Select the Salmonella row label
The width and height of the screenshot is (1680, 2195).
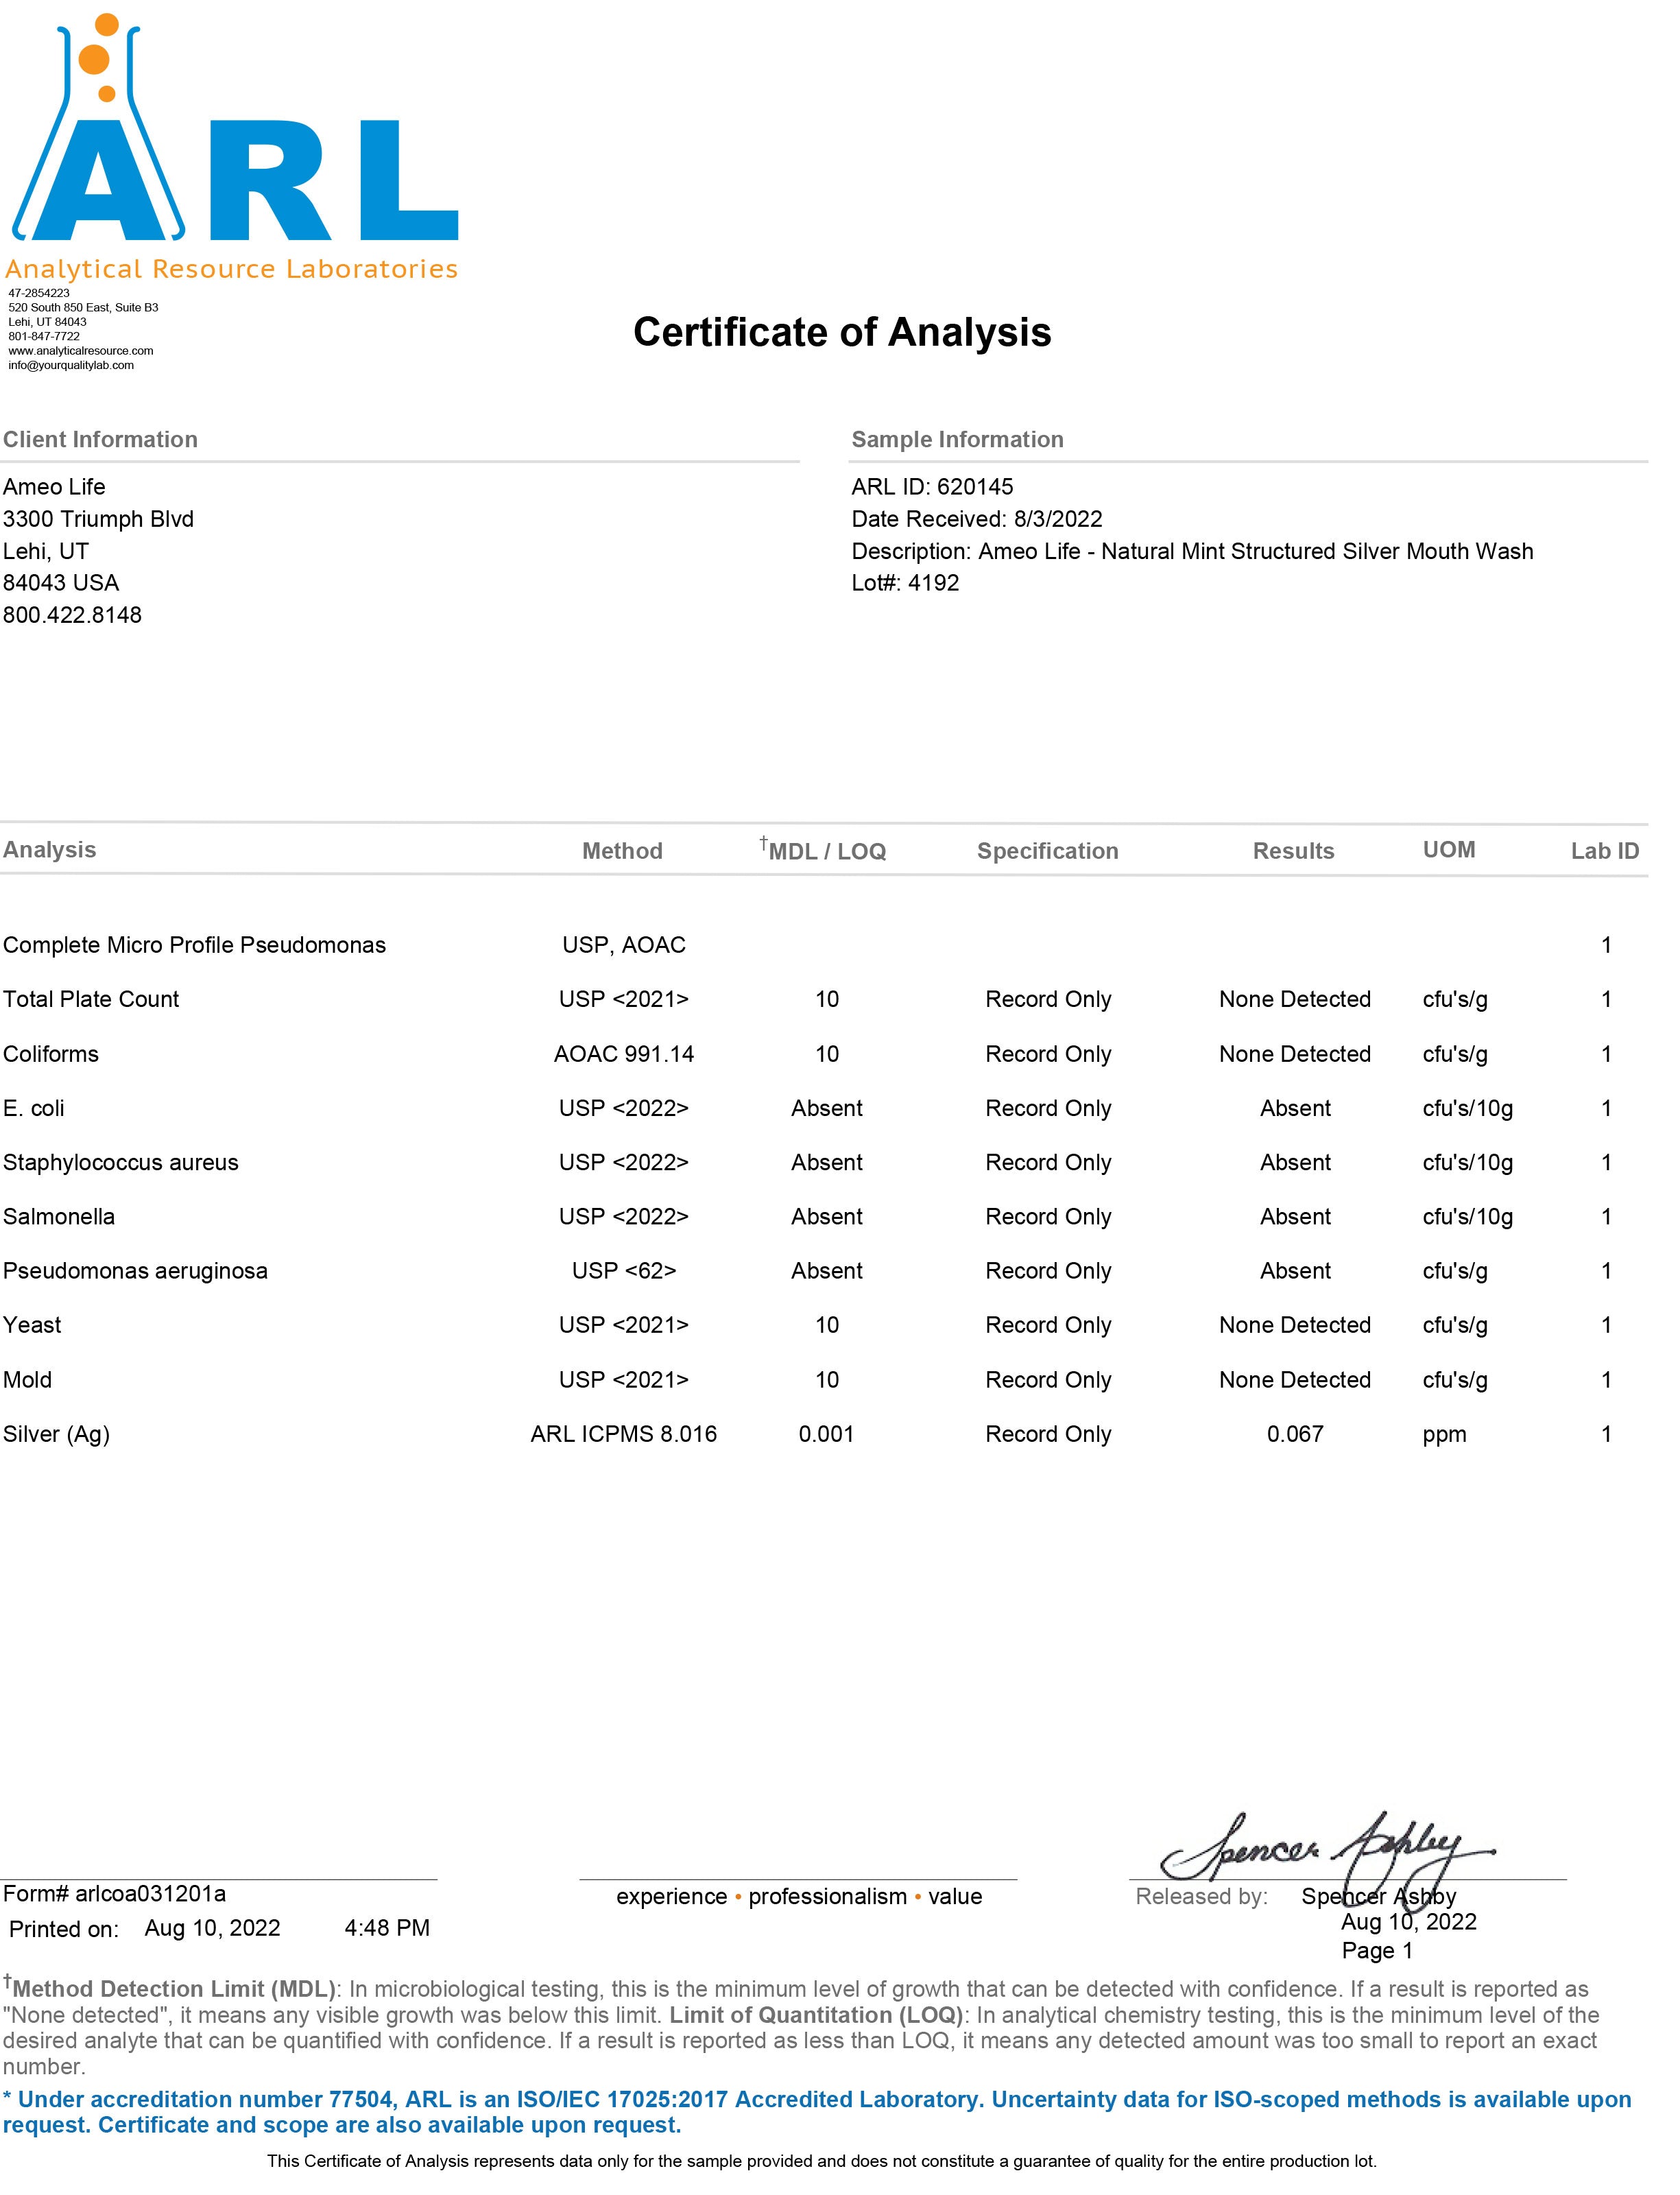point(58,1217)
